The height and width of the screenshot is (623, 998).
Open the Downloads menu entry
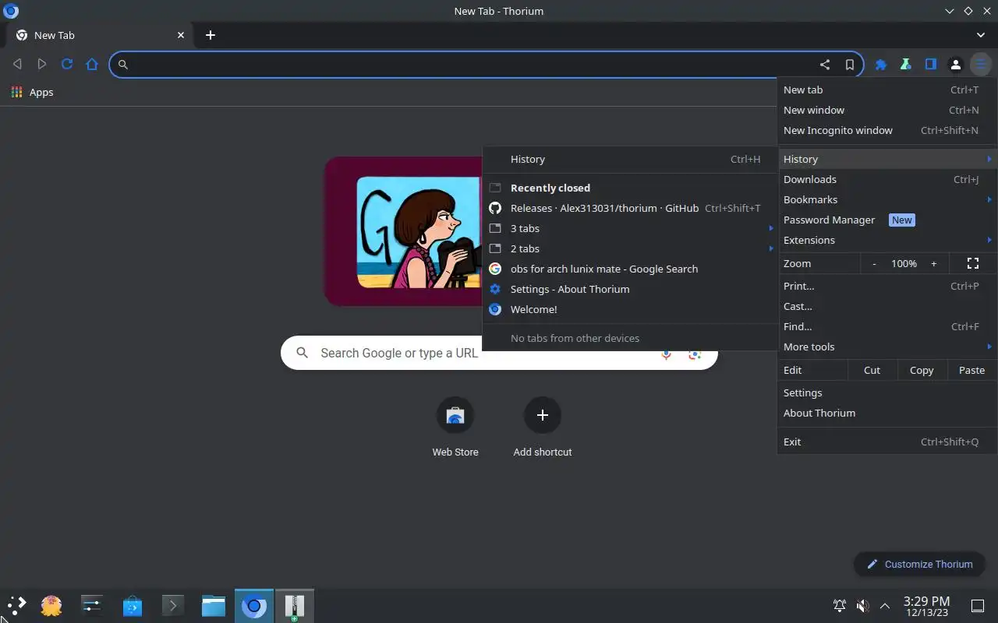point(887,179)
